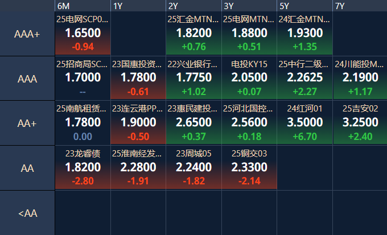This screenshot has height=235, width=387.
Task: Open the 25铜交03 bond cell
Action: tap(249, 168)
